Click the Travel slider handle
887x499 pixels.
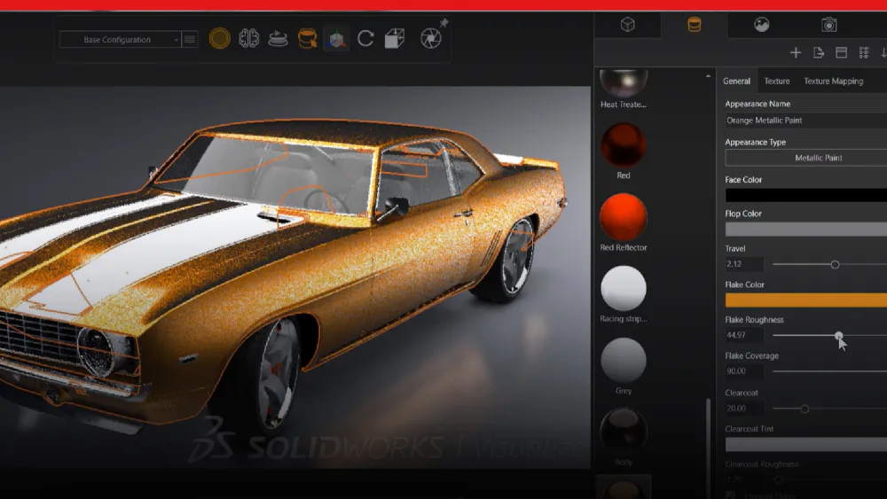tap(835, 264)
